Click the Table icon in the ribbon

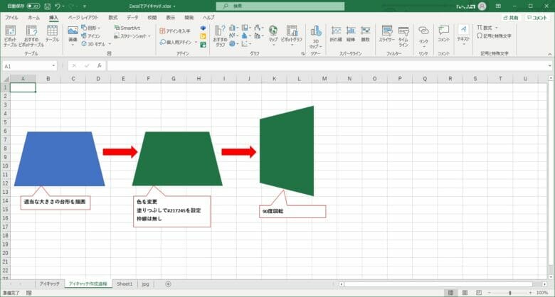[x=52, y=34]
